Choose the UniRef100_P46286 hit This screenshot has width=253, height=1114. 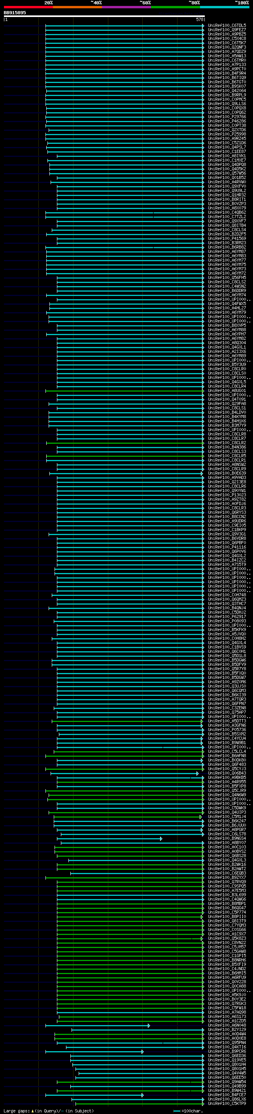click(227, 121)
